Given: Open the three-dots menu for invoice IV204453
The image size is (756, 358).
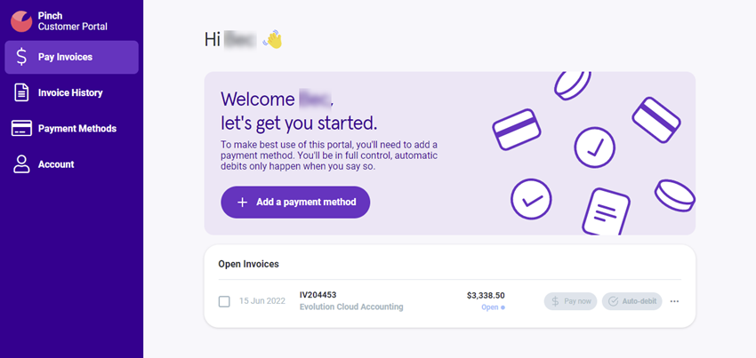Looking at the screenshot, I should 674,301.
